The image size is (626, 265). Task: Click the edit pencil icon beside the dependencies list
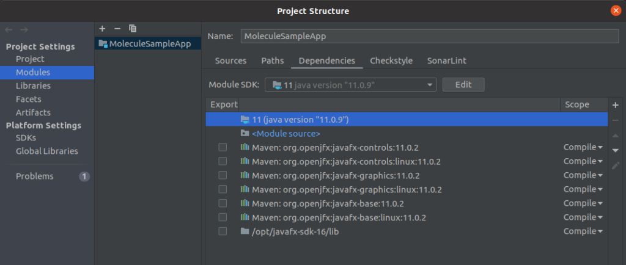(x=615, y=165)
